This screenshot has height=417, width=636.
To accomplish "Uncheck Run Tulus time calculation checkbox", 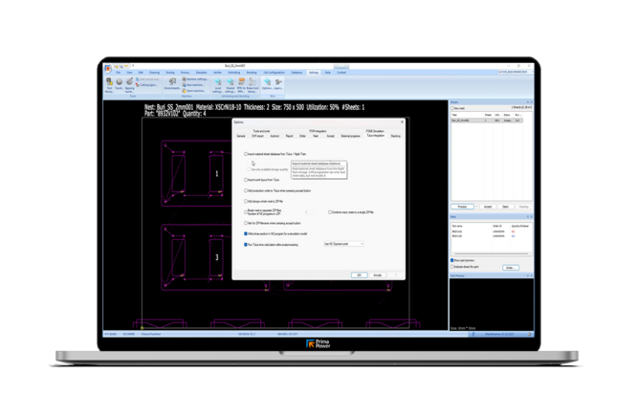I will [x=246, y=245].
